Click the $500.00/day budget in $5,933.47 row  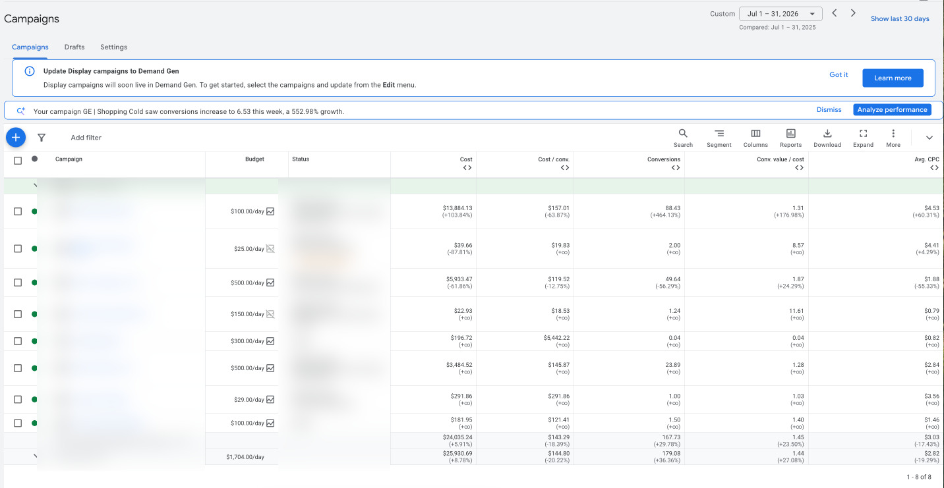pyautogui.click(x=247, y=283)
